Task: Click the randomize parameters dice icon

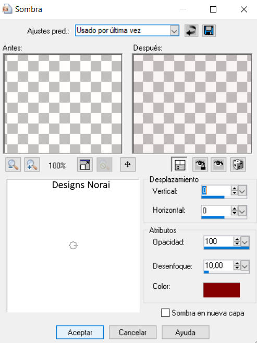Action: (238, 165)
